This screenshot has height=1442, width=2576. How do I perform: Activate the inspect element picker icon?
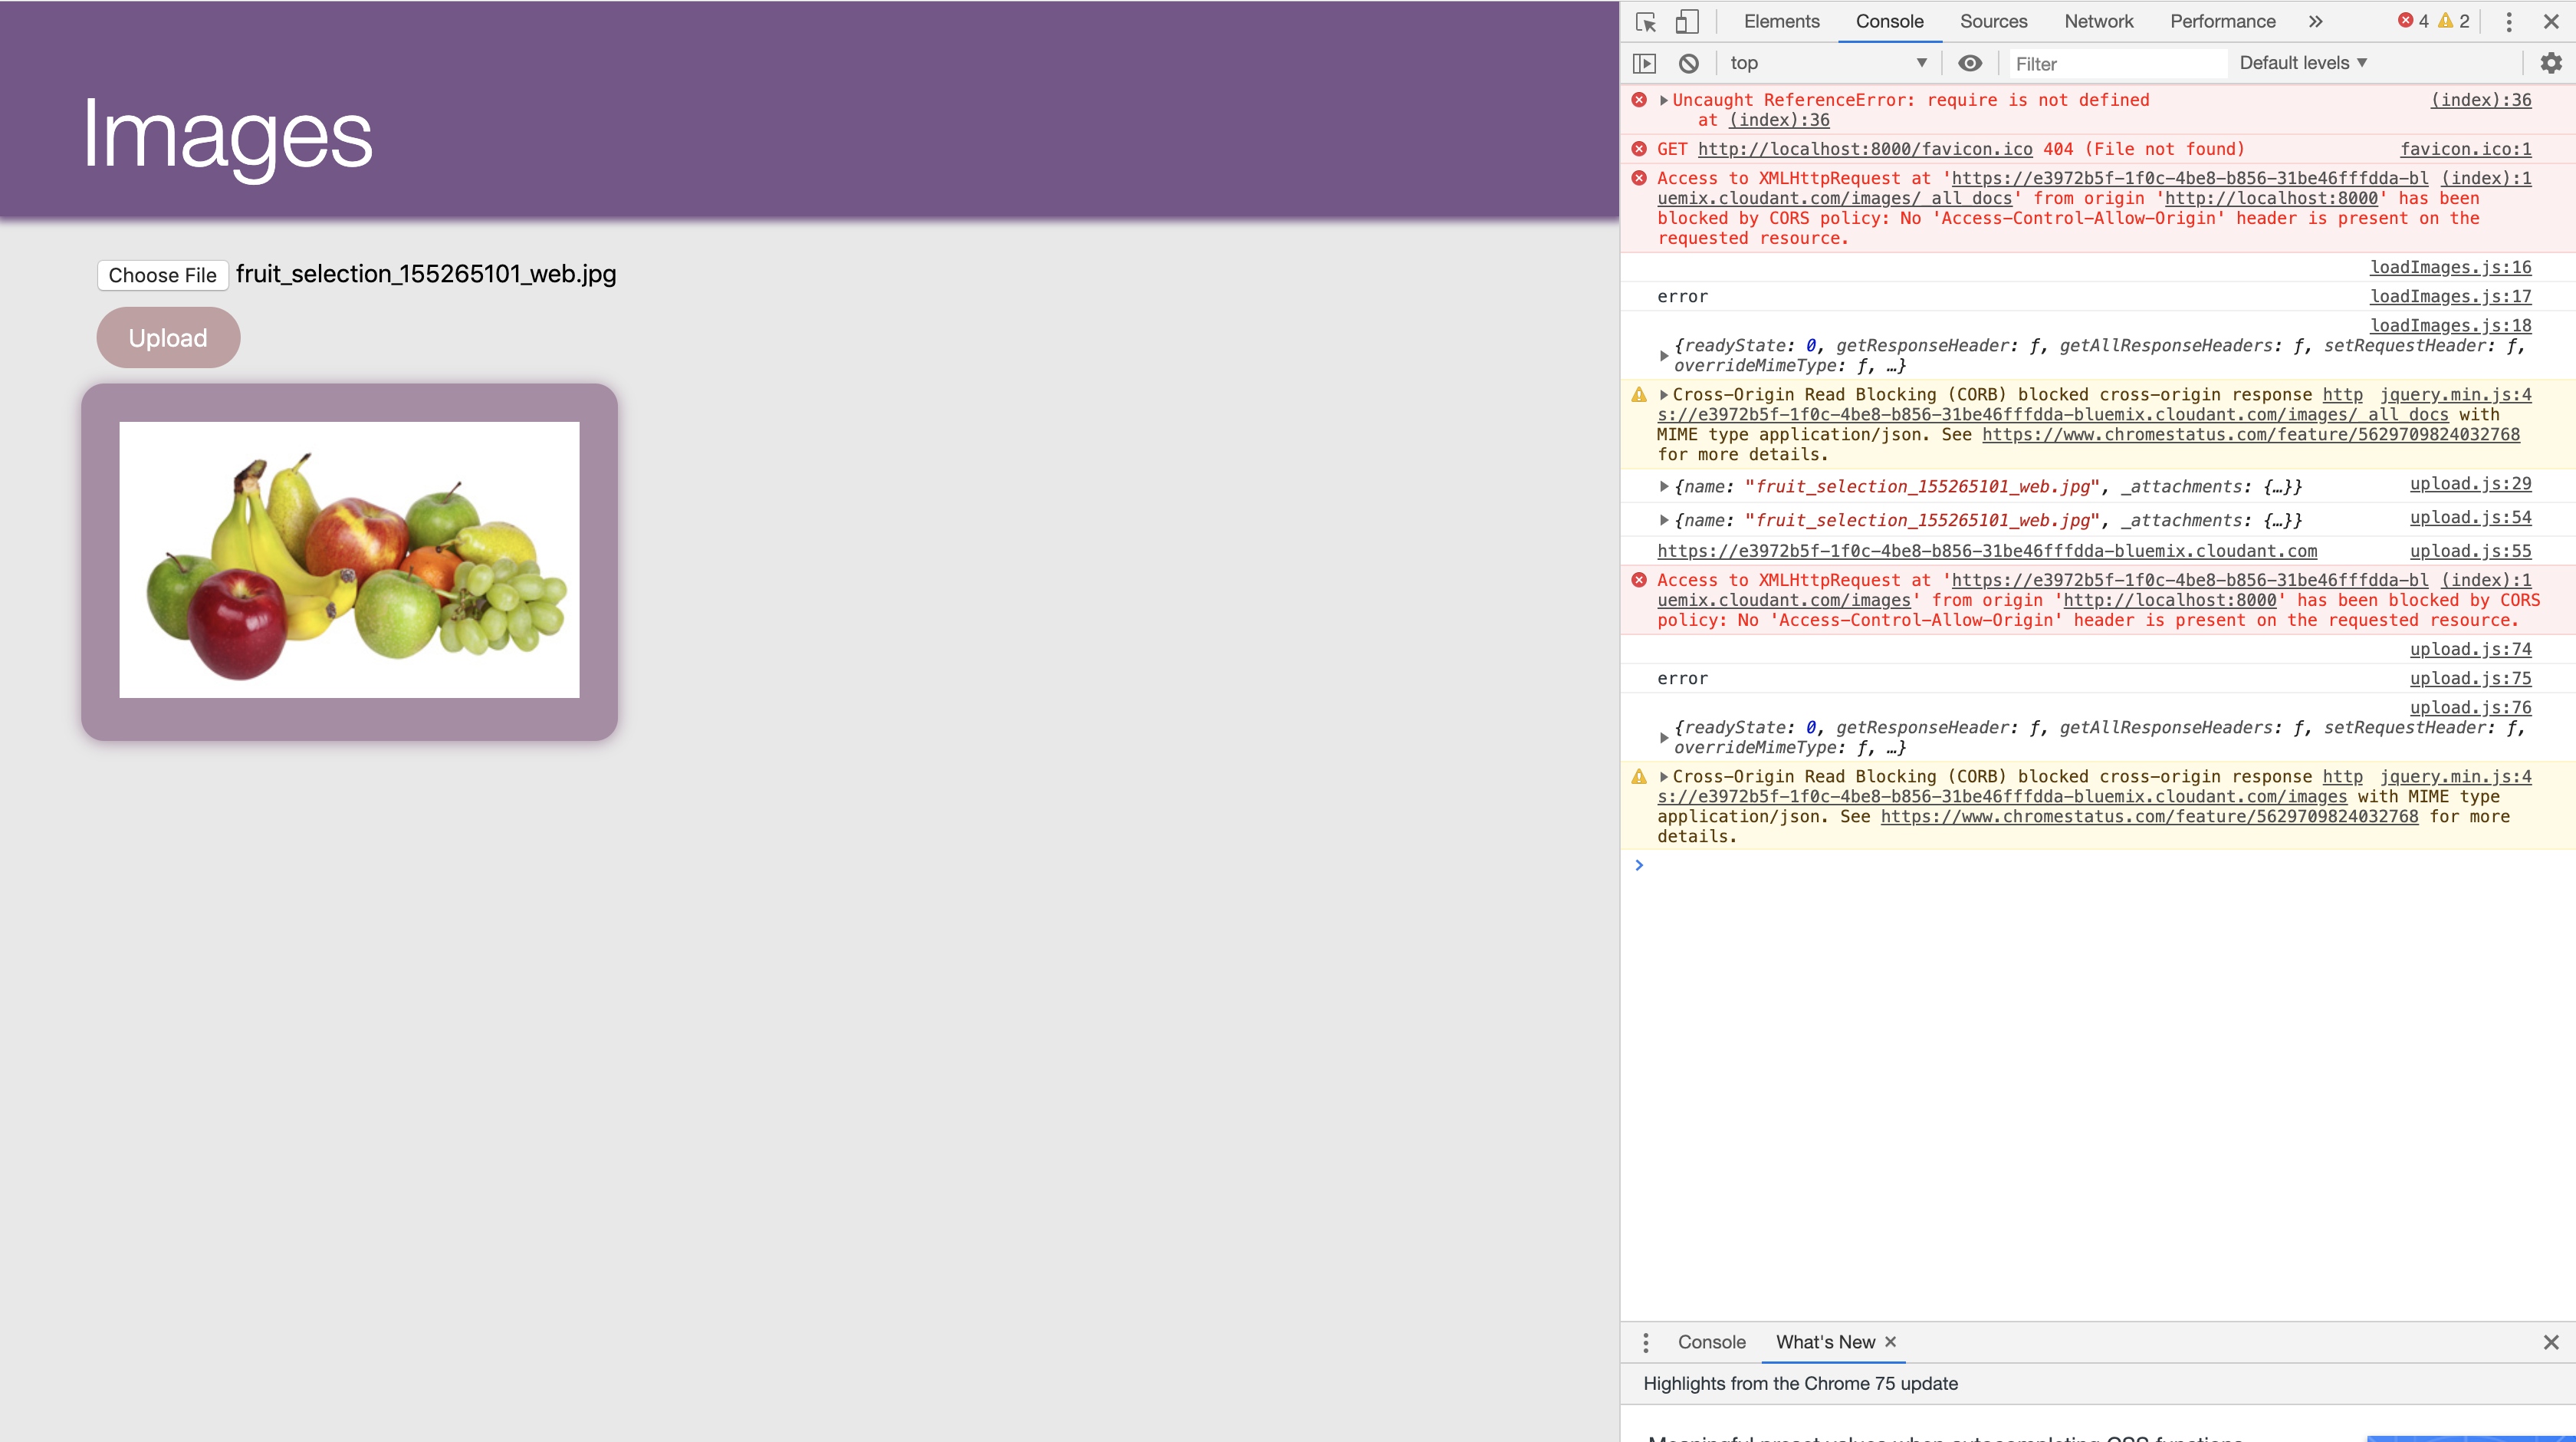[1646, 22]
